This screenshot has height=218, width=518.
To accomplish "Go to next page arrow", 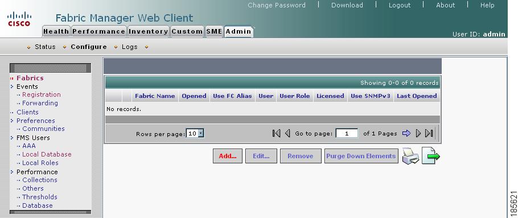I will pos(418,133).
